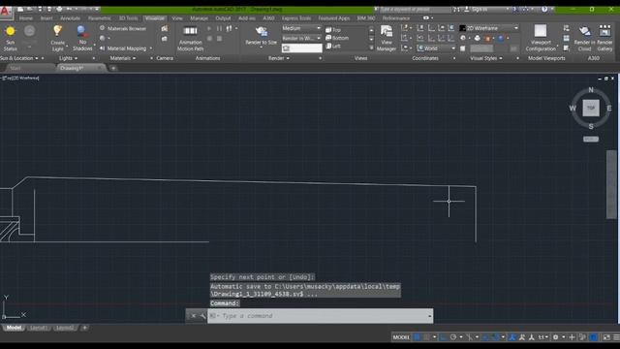Toggle isometric drafting in status bar

[469, 337]
